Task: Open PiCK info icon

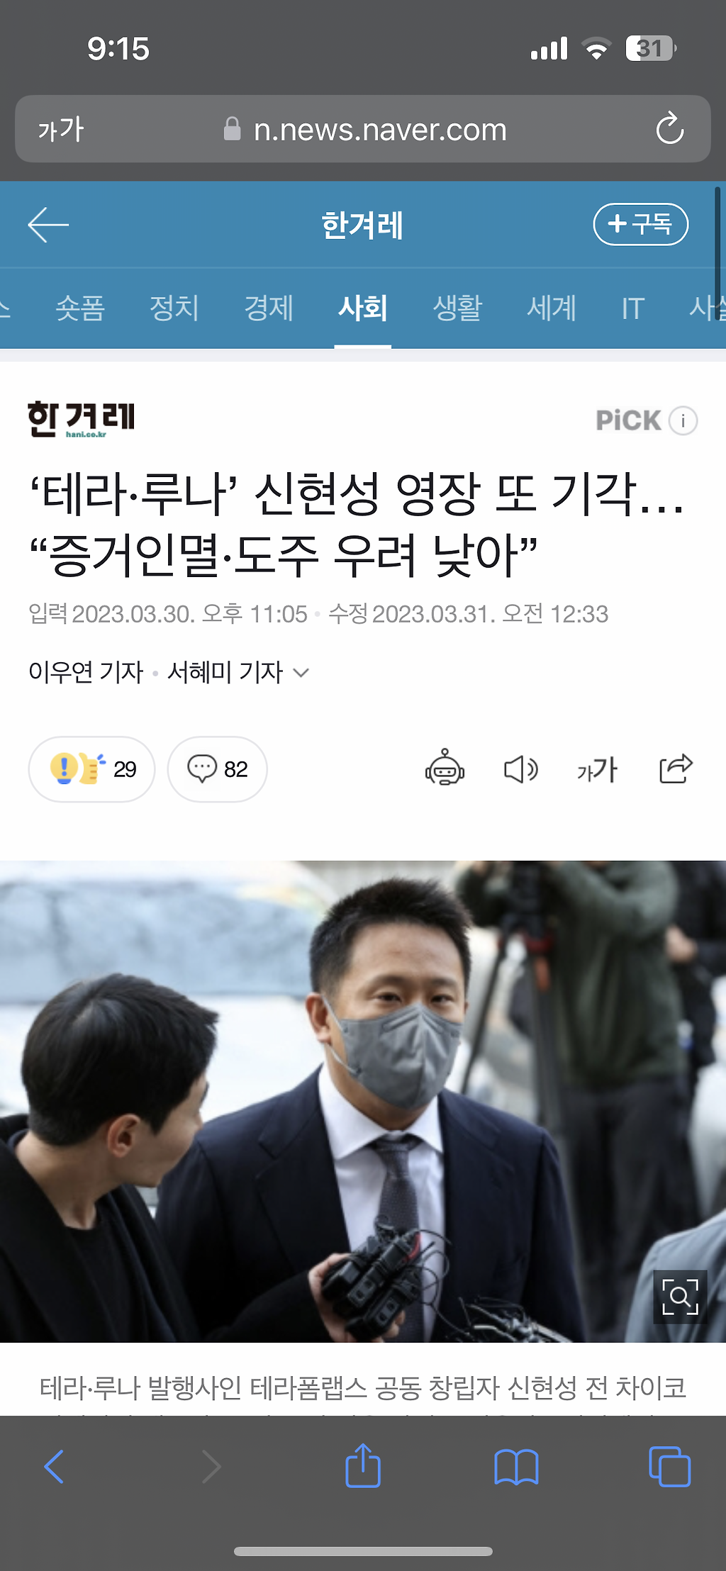Action: pos(683,421)
